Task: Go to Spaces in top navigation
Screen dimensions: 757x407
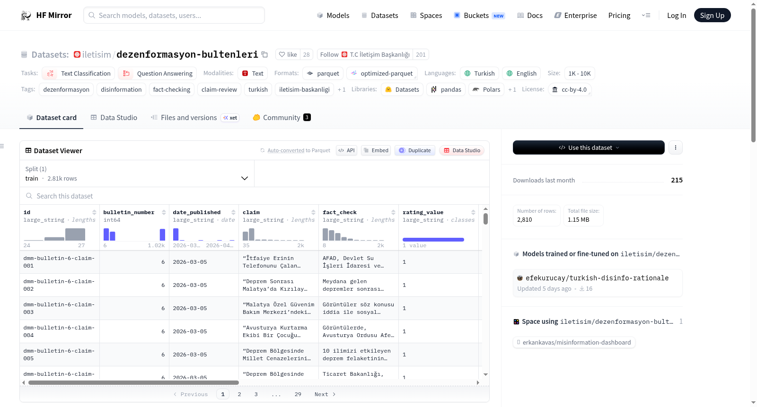Action: 426,16
